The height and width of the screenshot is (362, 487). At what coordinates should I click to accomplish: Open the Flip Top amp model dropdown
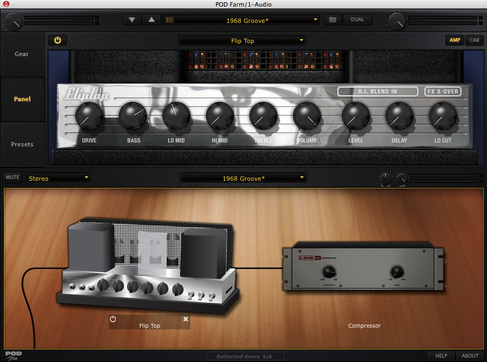242,41
